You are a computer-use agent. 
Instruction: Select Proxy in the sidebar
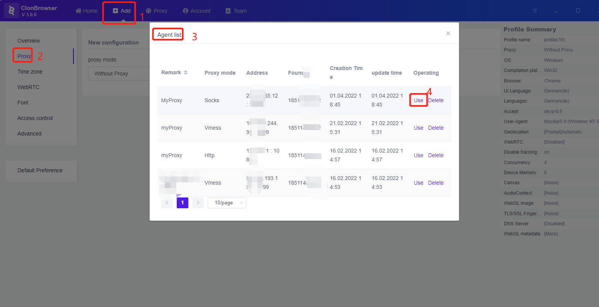coord(24,56)
